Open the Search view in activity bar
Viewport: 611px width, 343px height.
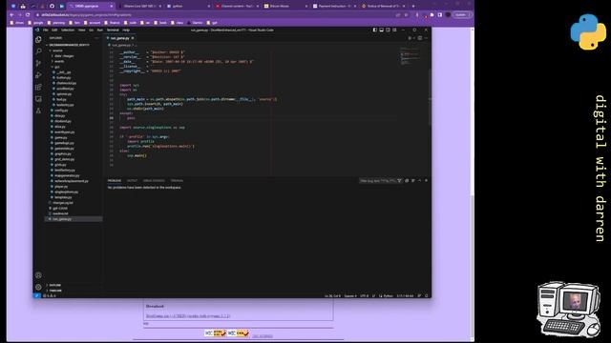click(38, 50)
